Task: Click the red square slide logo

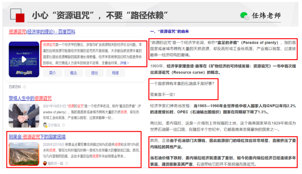Action: click(x=17, y=15)
